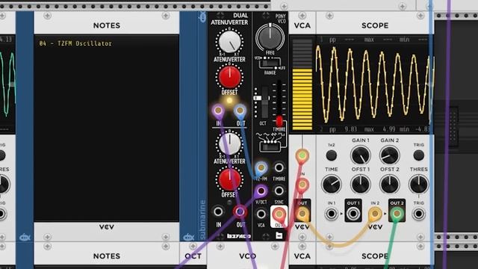Click the yellow VCA level meter slider
This screenshot has width=478, height=269.
pos(302,84)
